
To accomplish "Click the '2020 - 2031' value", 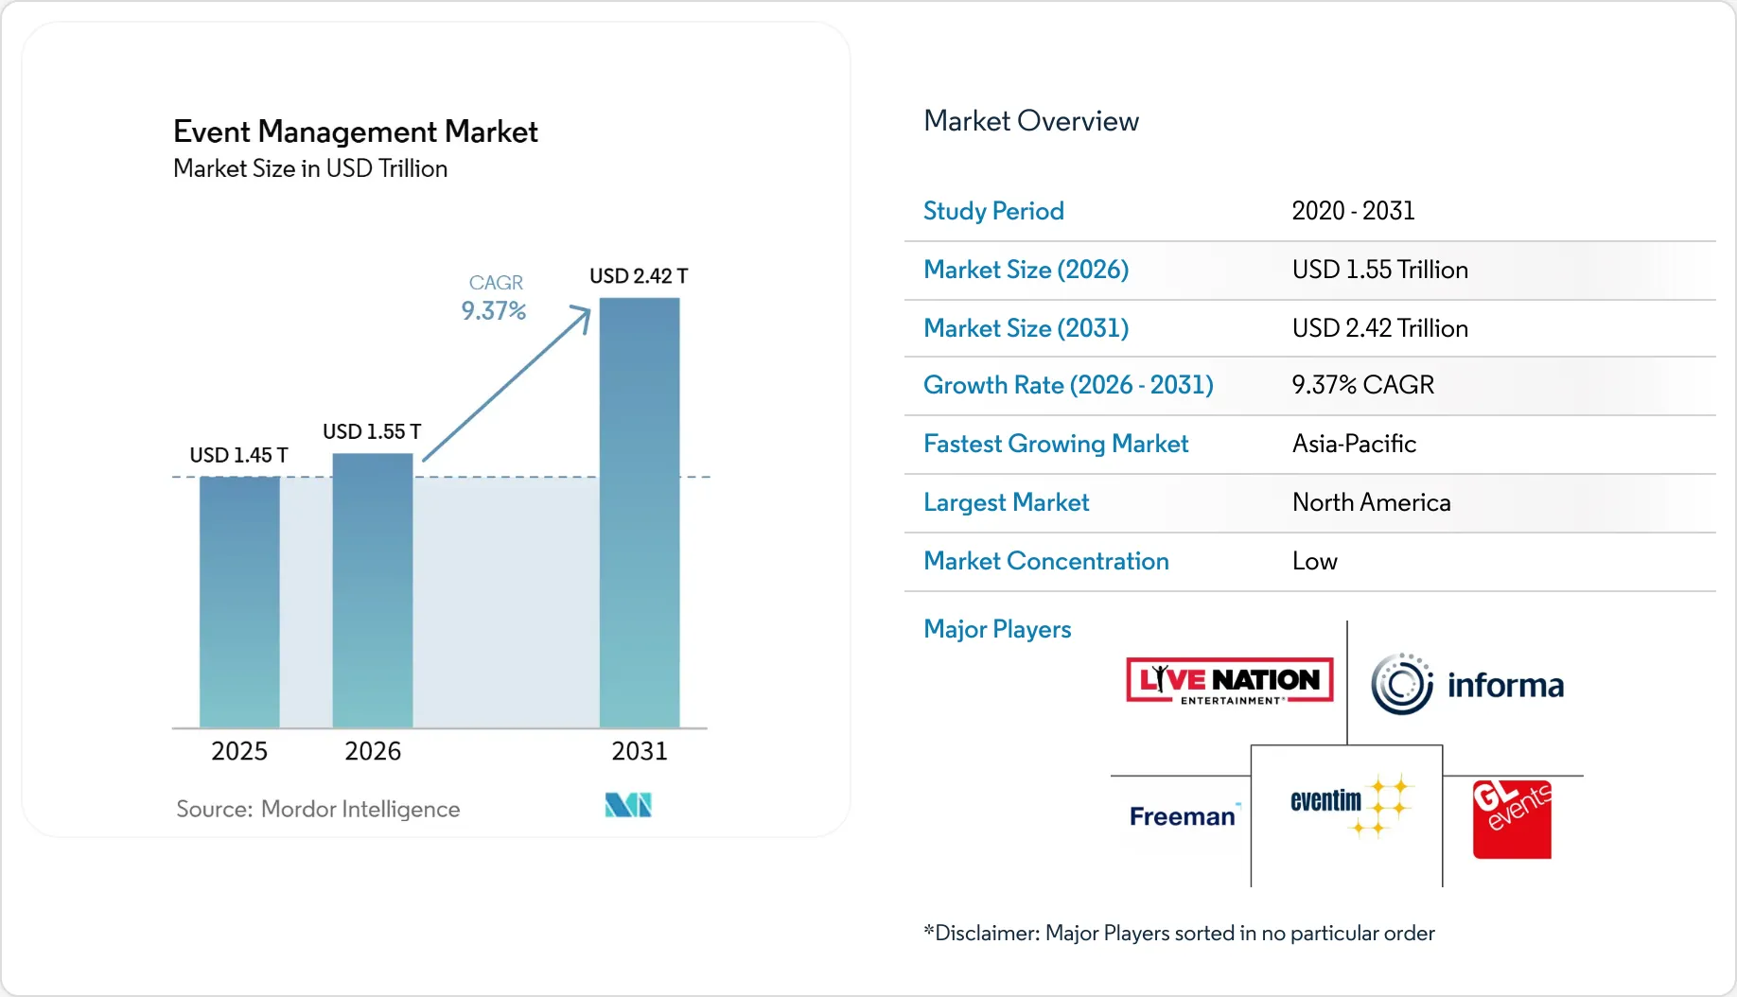I will (1353, 211).
